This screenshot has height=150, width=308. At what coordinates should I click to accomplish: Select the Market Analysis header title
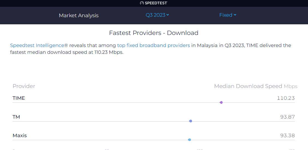[79, 15]
